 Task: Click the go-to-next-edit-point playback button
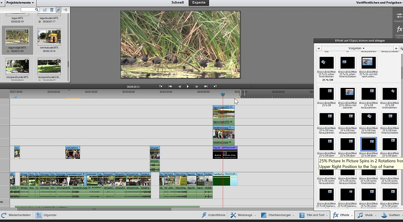pos(215,86)
